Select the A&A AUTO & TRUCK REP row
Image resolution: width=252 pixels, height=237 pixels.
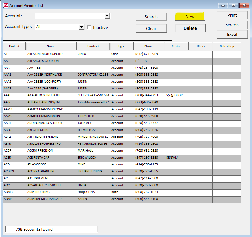(122, 96)
